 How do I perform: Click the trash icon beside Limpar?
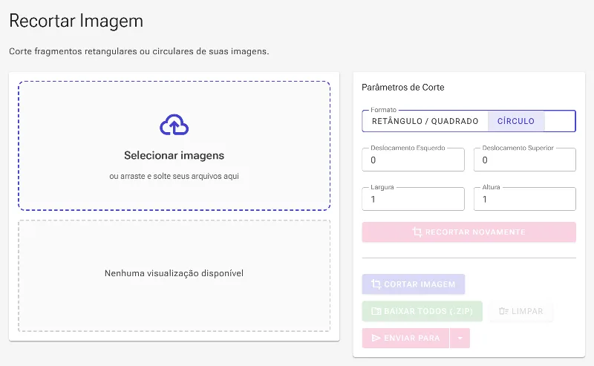tap(503, 311)
